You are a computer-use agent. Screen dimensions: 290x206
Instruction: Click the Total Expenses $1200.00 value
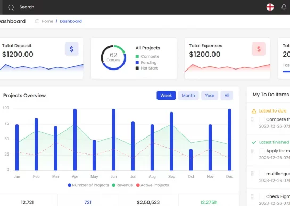pos(205,55)
